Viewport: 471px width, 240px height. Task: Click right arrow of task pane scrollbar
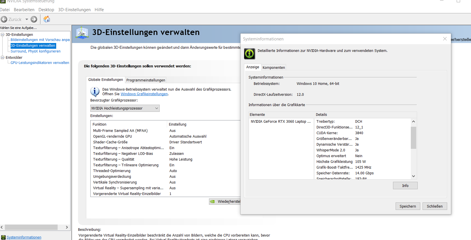click(x=67, y=227)
